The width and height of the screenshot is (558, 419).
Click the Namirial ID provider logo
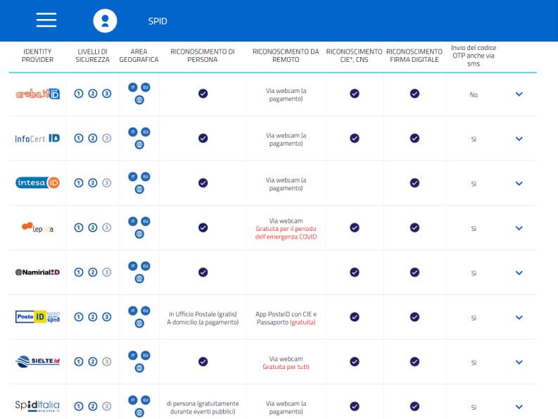tap(37, 273)
